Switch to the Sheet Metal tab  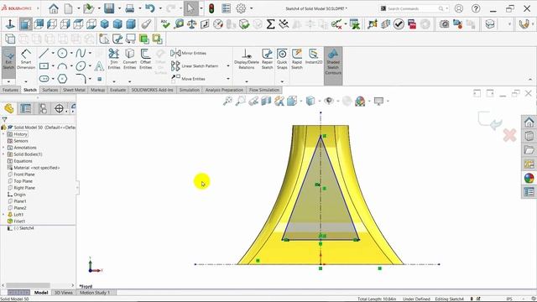pos(74,90)
